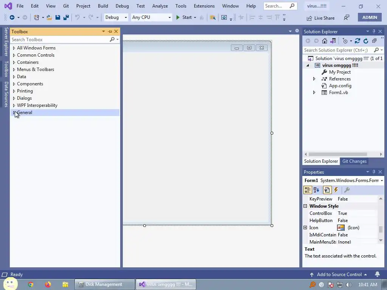Open the Live Share feature

[x=320, y=18]
